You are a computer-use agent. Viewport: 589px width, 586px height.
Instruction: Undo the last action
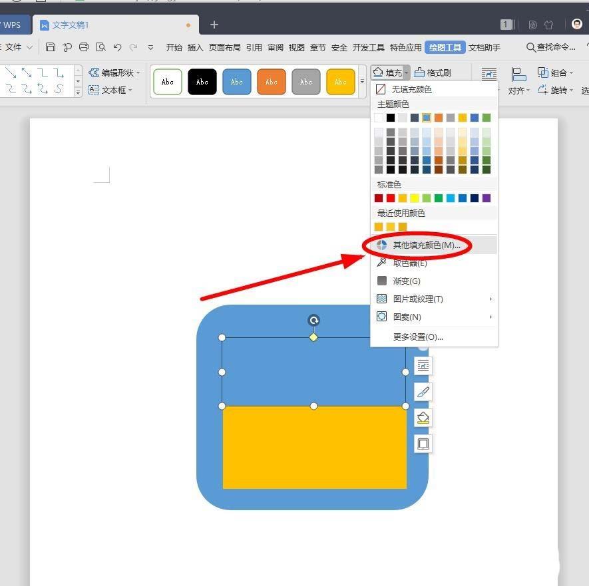coord(117,47)
